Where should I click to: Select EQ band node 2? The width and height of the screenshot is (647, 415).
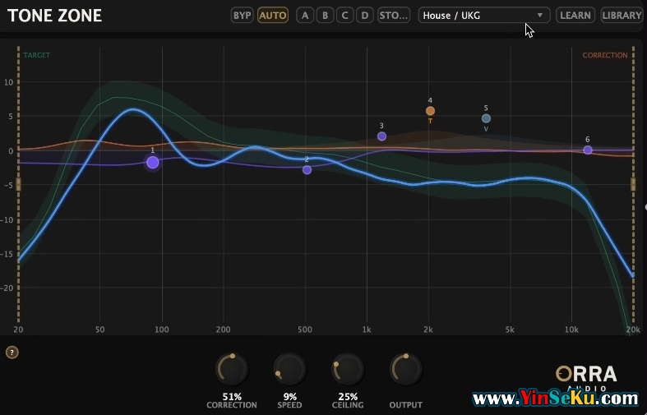307,170
